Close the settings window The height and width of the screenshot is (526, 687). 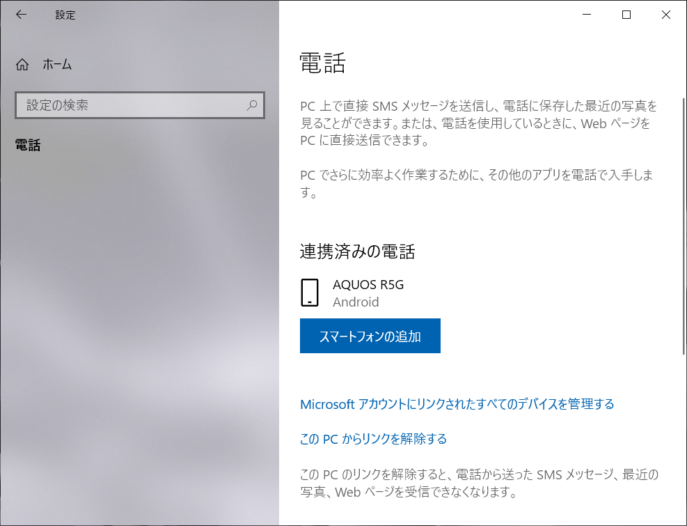(666, 15)
